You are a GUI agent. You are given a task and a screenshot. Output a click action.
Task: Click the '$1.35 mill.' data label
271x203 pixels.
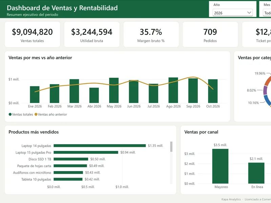(155, 146)
